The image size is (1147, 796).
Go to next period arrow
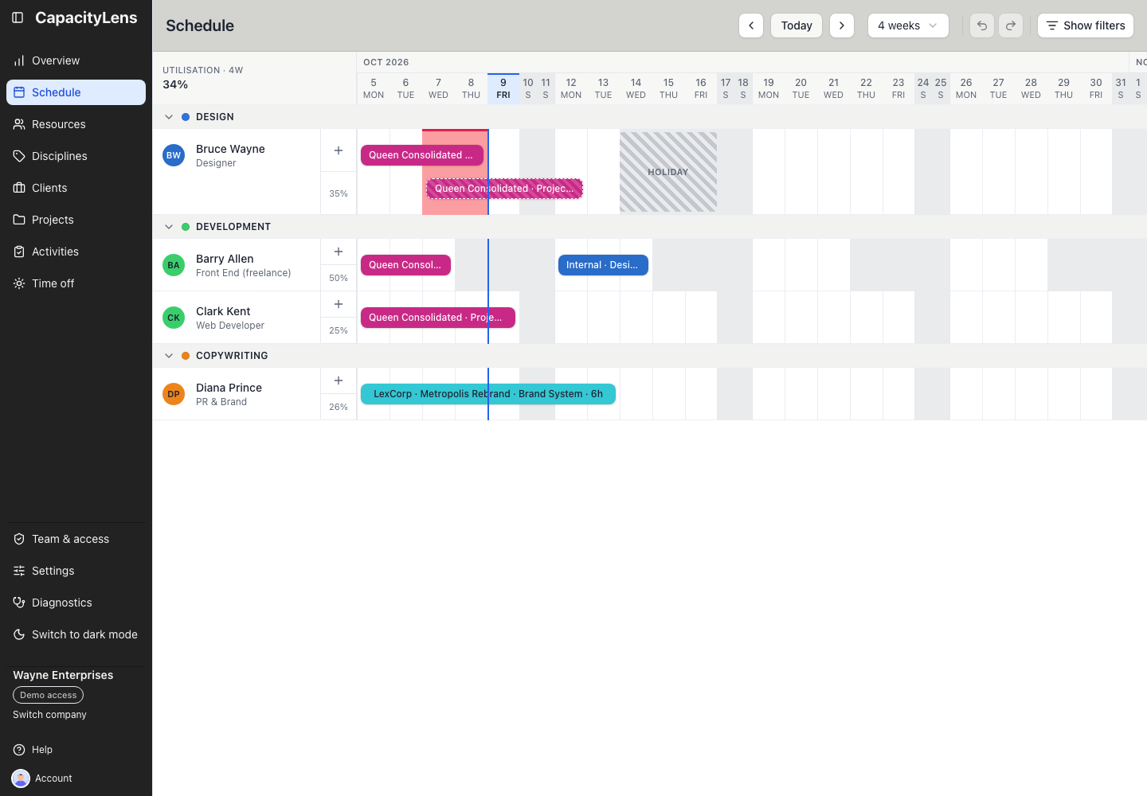(x=842, y=25)
